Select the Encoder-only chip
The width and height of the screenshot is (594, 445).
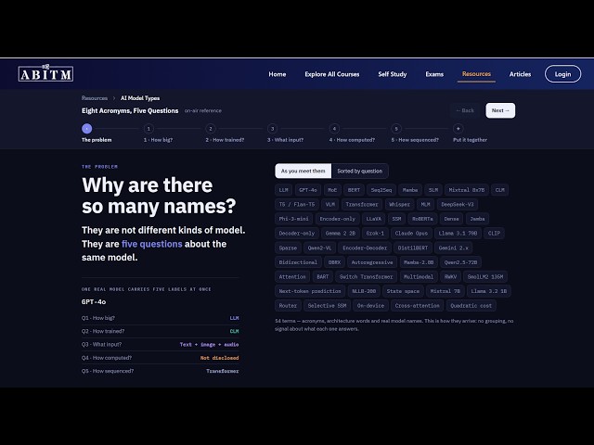(x=337, y=219)
